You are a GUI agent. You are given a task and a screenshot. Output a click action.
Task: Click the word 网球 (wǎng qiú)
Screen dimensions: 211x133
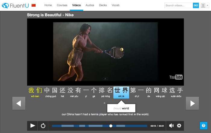[160, 92]
